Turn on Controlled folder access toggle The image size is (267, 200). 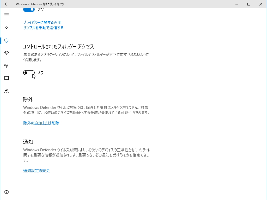click(x=29, y=73)
